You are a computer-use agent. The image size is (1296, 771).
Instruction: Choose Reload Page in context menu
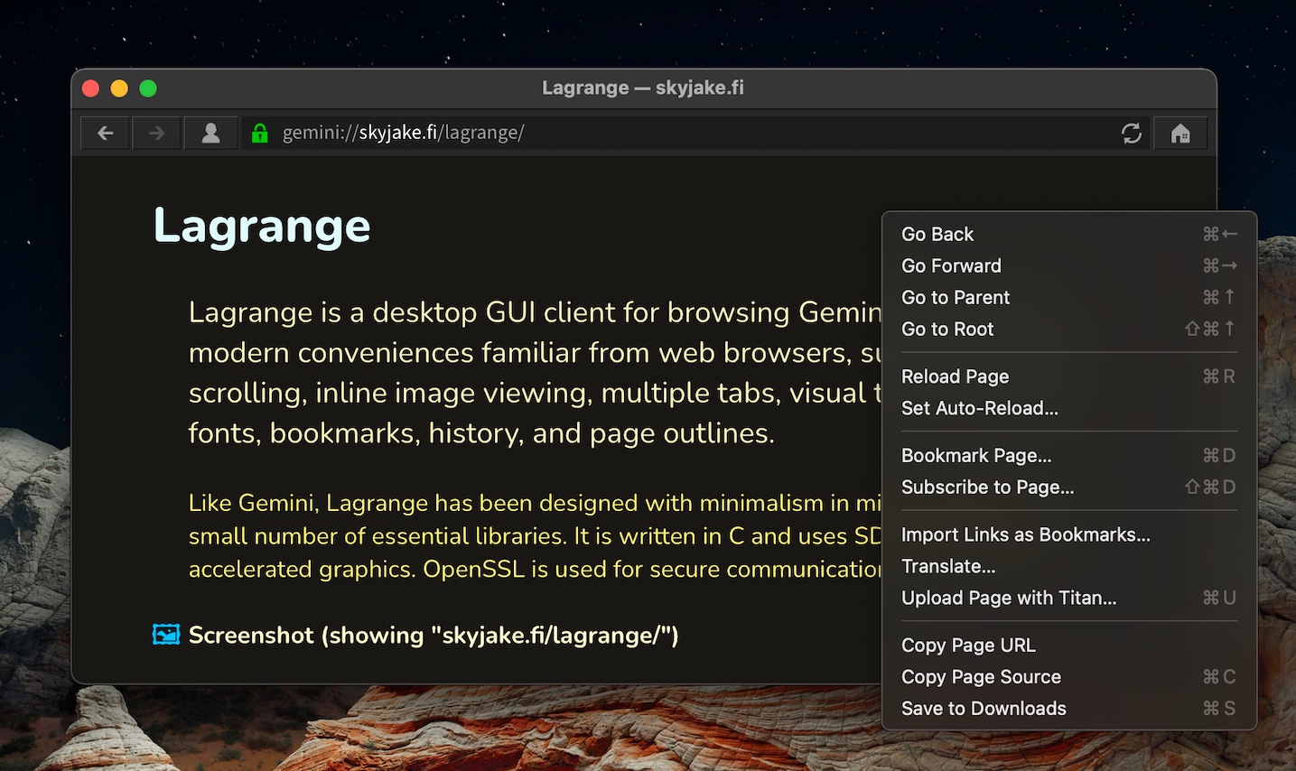pos(1069,376)
